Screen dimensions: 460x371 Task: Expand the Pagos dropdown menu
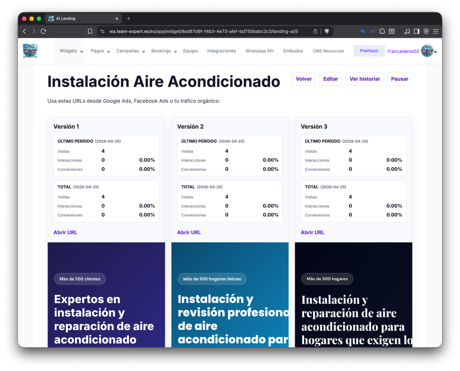[x=100, y=51]
